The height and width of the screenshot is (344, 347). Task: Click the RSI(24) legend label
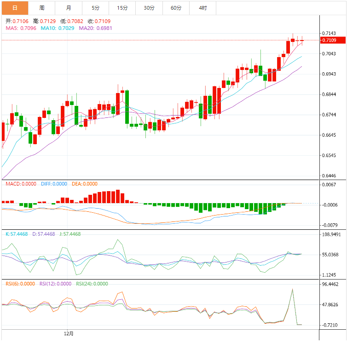pos(92,284)
